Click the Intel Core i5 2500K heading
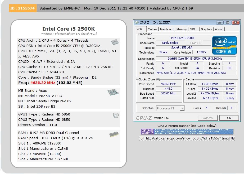This screenshot has width=244, height=174. [x=69, y=29]
